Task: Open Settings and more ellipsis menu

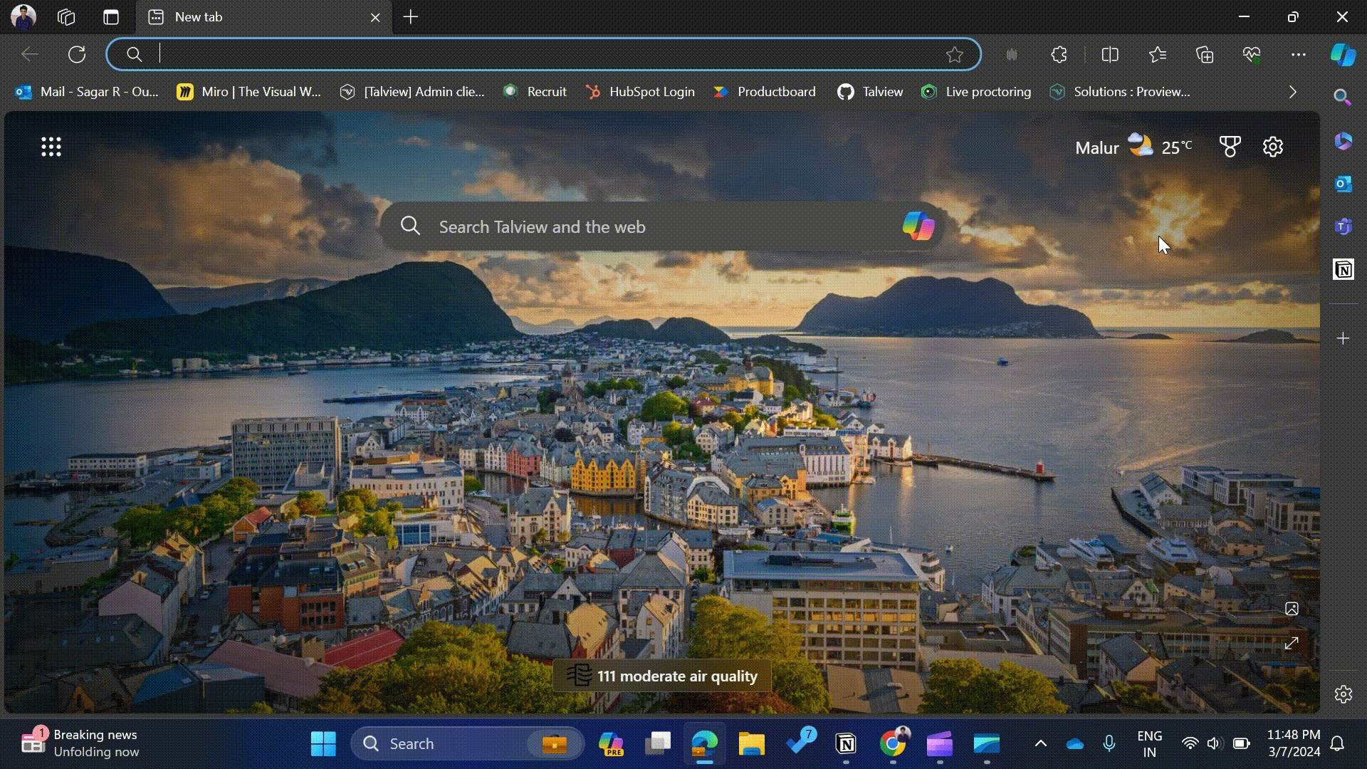Action: pos(1299,54)
